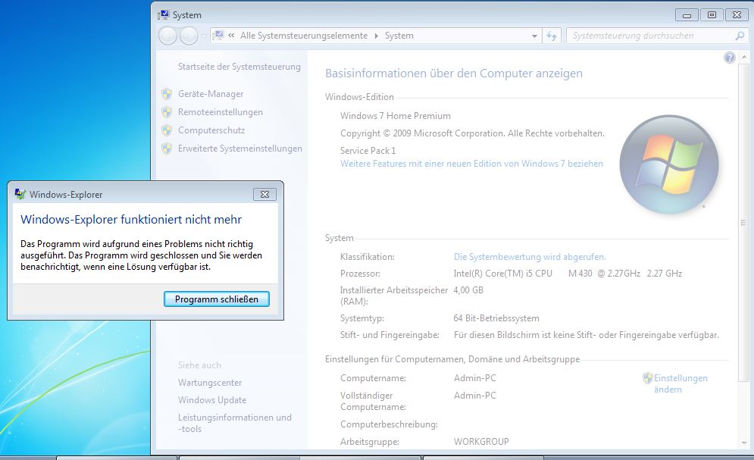Click the back navigation arrow button
This screenshot has height=460, width=754.
point(167,36)
